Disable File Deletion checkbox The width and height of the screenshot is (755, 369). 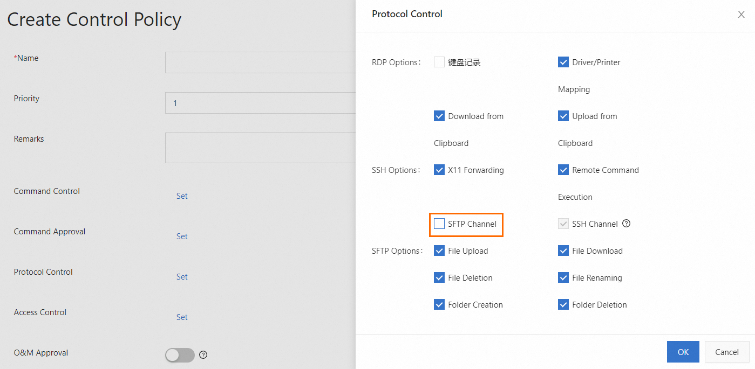439,277
